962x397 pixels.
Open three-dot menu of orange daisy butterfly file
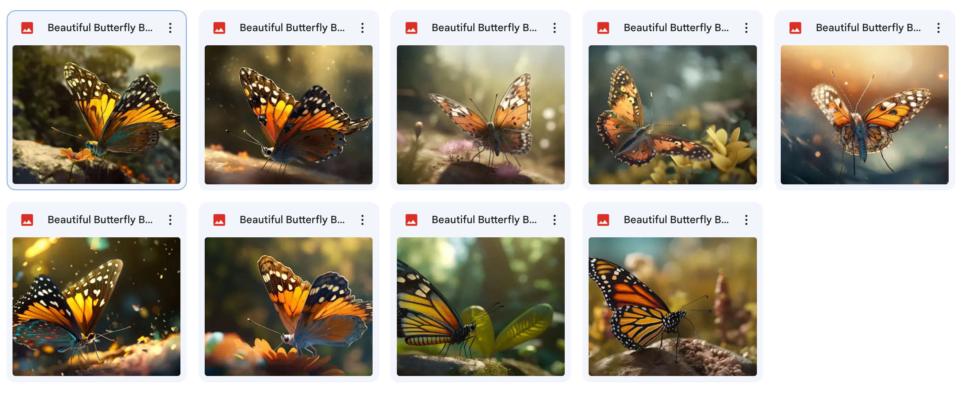[x=362, y=220]
